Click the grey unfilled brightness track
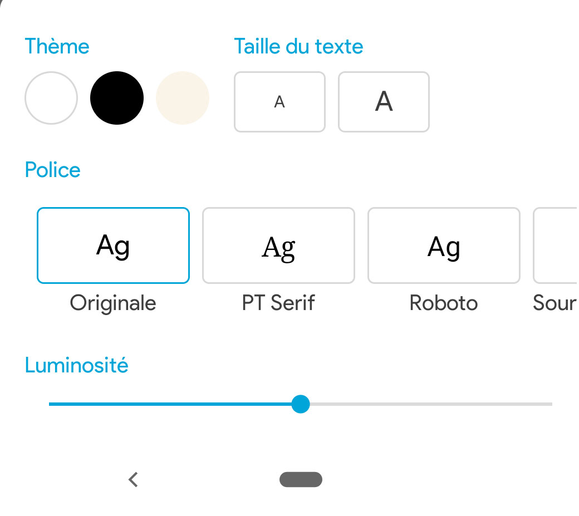The image size is (579, 516). tap(429, 404)
